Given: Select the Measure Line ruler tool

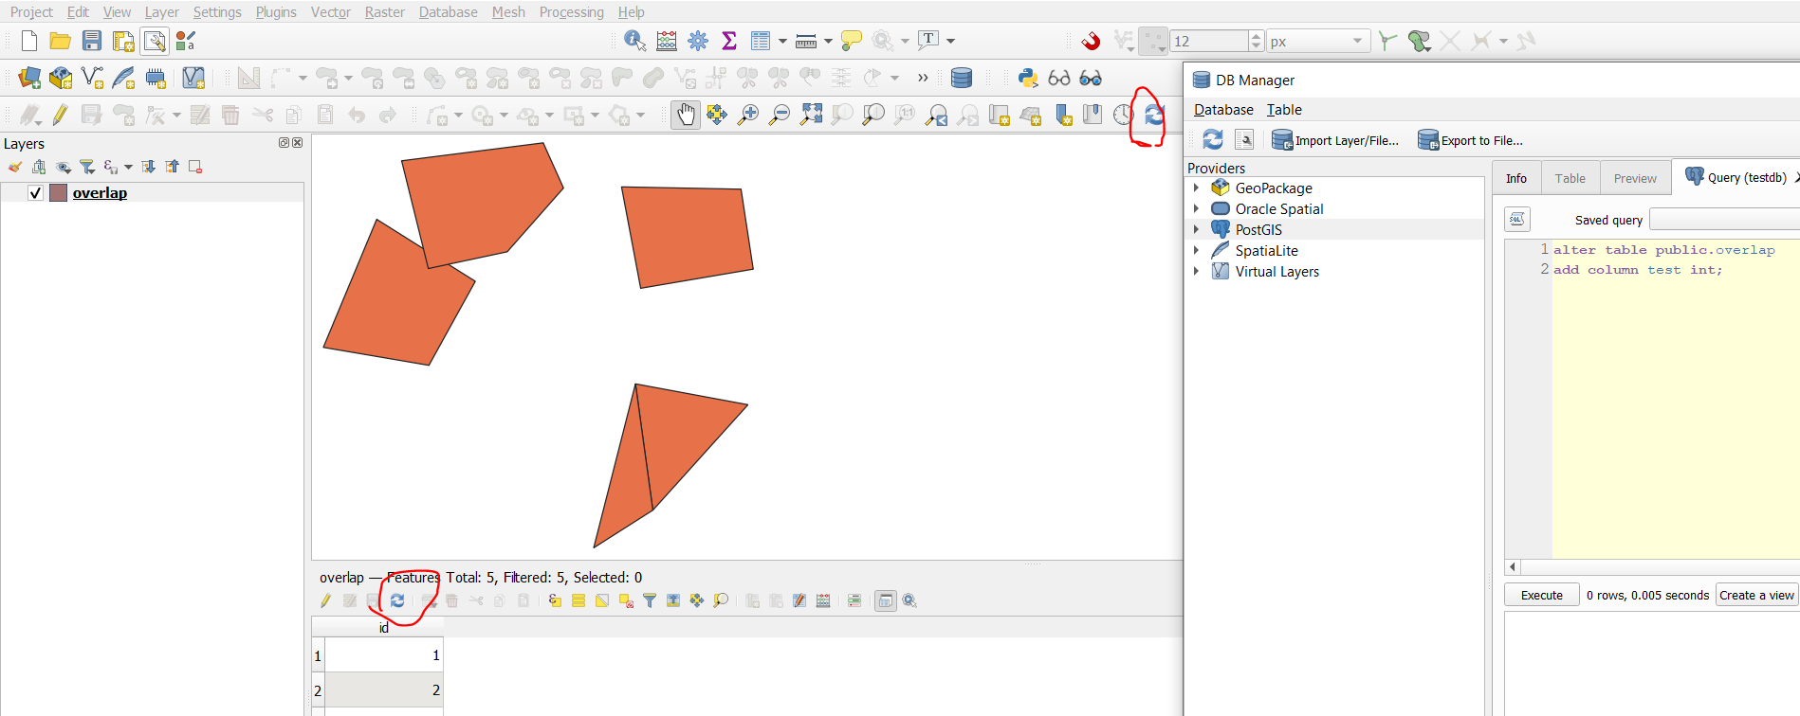Looking at the screenshot, I should [806, 41].
